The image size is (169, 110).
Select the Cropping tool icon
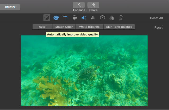pyautogui.click(x=65, y=18)
